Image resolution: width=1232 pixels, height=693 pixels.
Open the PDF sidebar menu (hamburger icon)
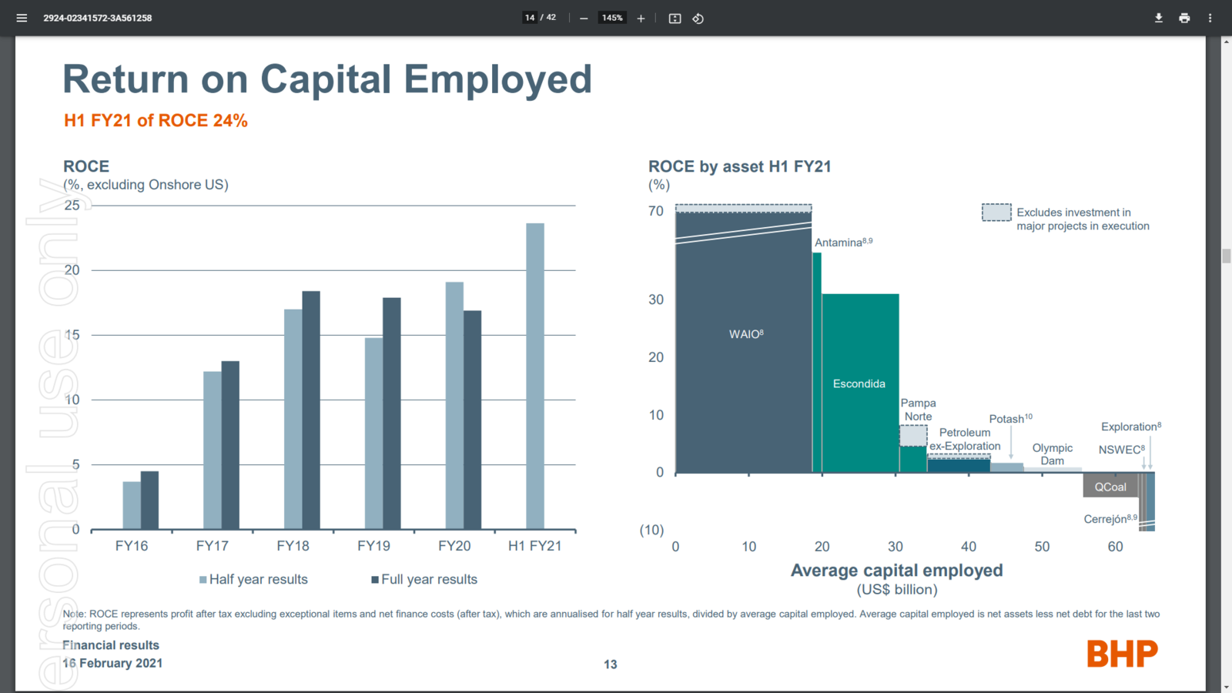pyautogui.click(x=22, y=18)
